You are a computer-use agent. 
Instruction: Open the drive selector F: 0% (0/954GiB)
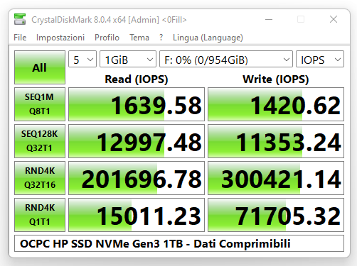(x=226, y=59)
